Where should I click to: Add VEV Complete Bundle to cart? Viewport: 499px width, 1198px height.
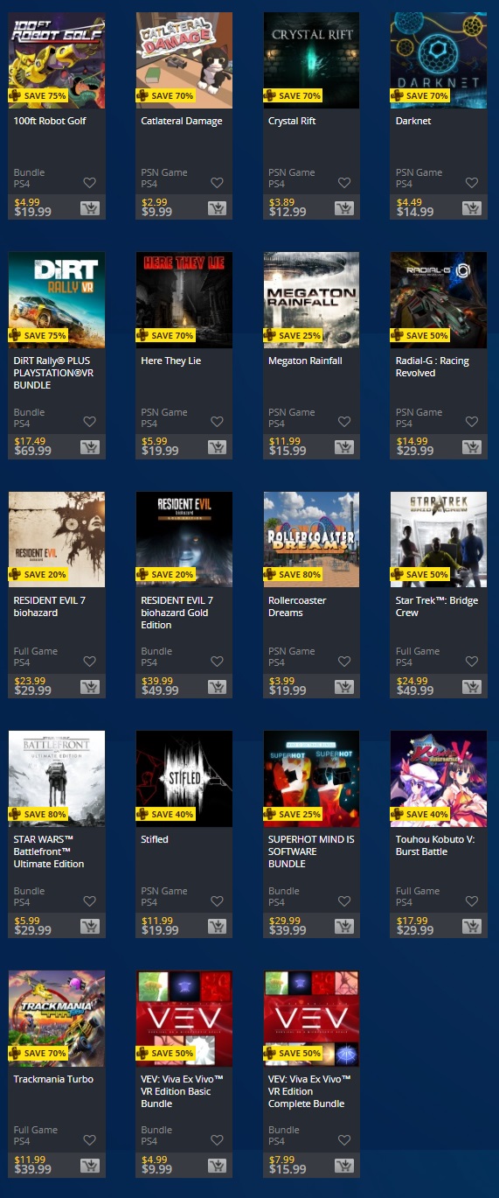(x=344, y=1166)
